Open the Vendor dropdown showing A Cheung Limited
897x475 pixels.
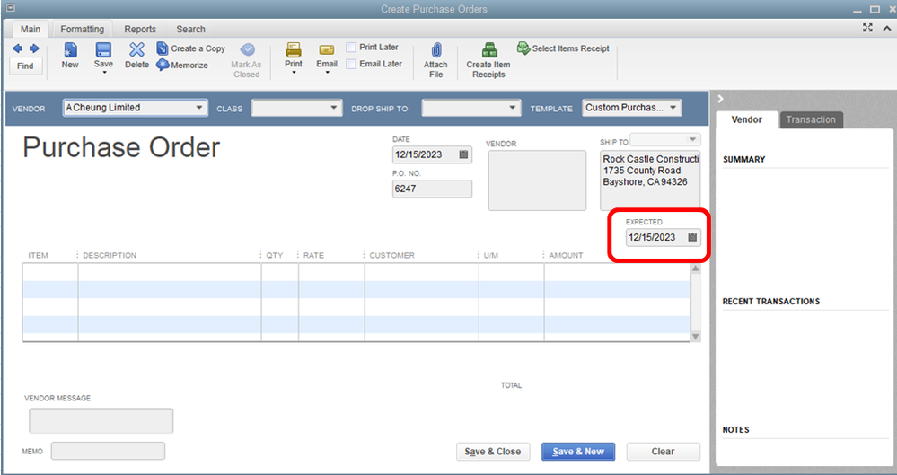pos(199,108)
